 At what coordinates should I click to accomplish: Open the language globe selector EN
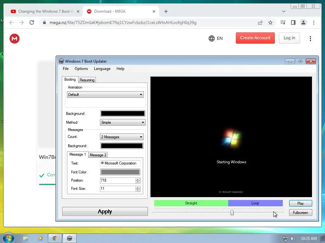[x=216, y=38]
